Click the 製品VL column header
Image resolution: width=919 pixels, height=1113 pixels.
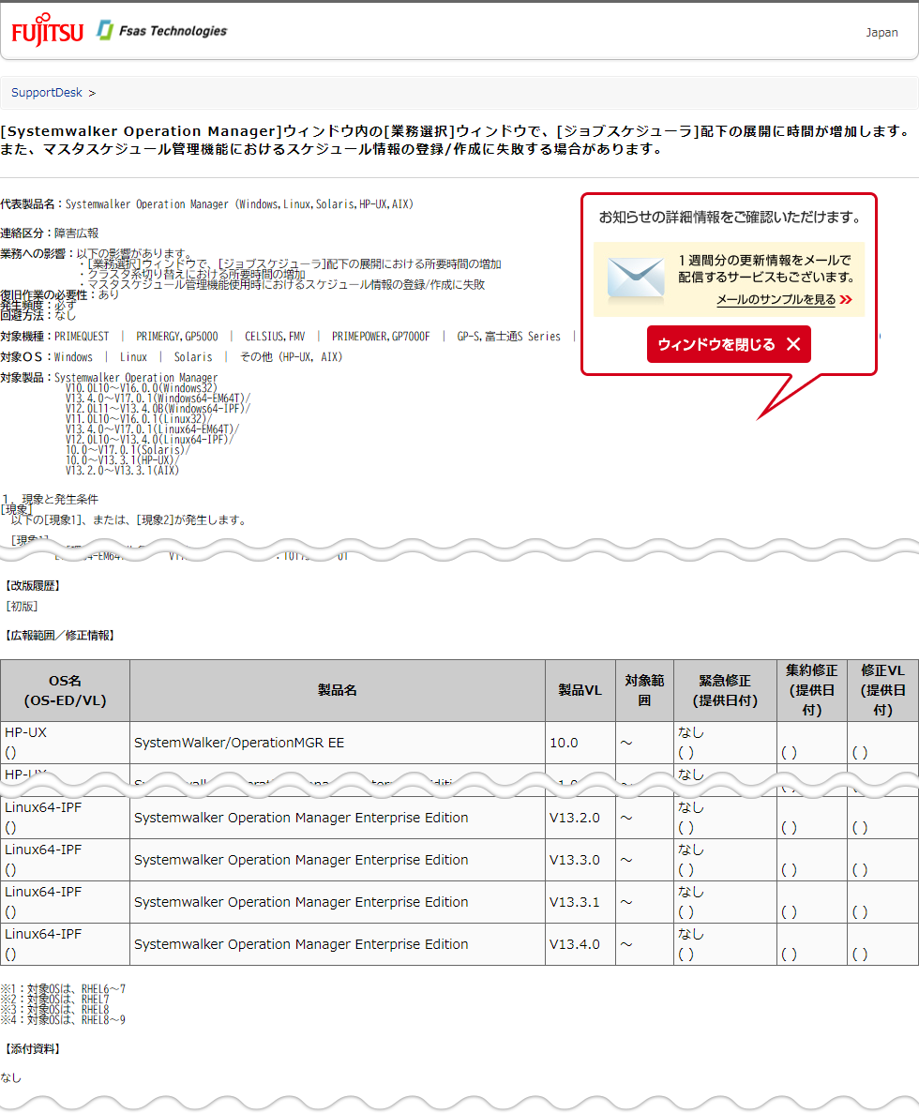tap(580, 691)
